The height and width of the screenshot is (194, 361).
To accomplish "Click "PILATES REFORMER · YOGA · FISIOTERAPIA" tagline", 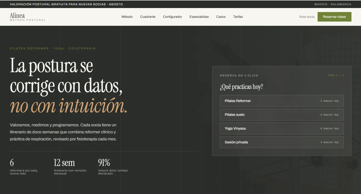I will [53, 48].
